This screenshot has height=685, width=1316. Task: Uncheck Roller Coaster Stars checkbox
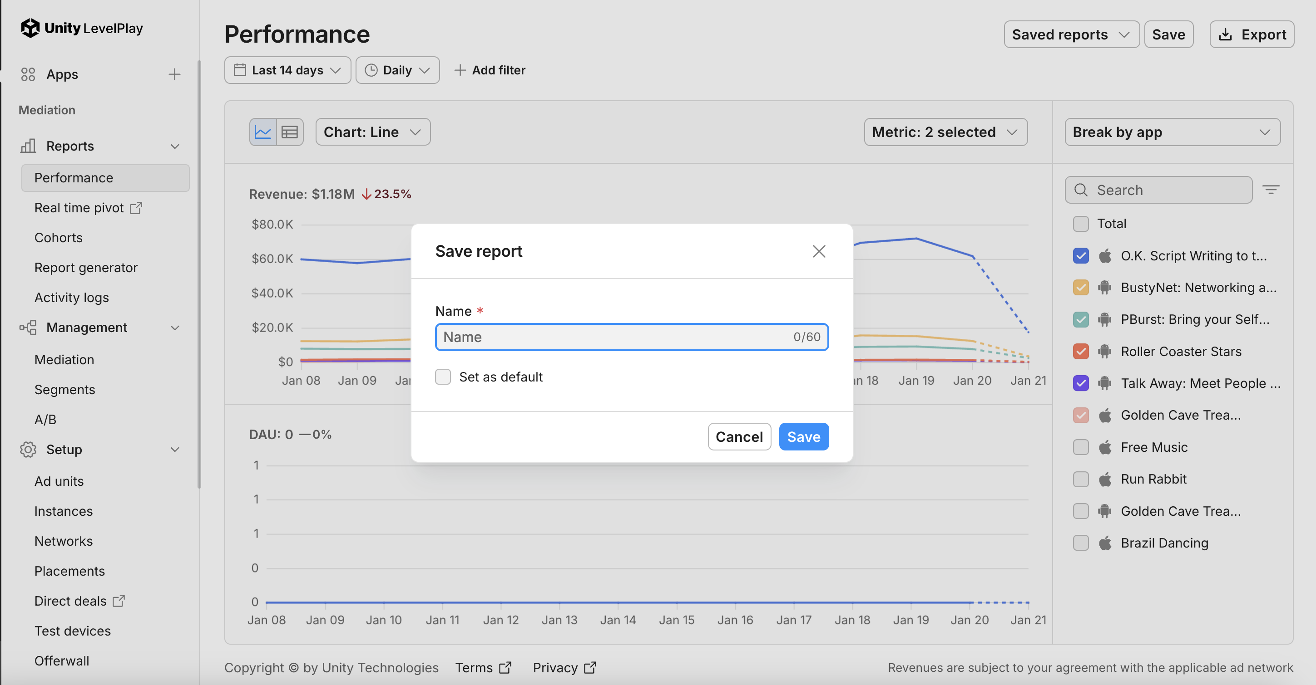pyautogui.click(x=1081, y=351)
